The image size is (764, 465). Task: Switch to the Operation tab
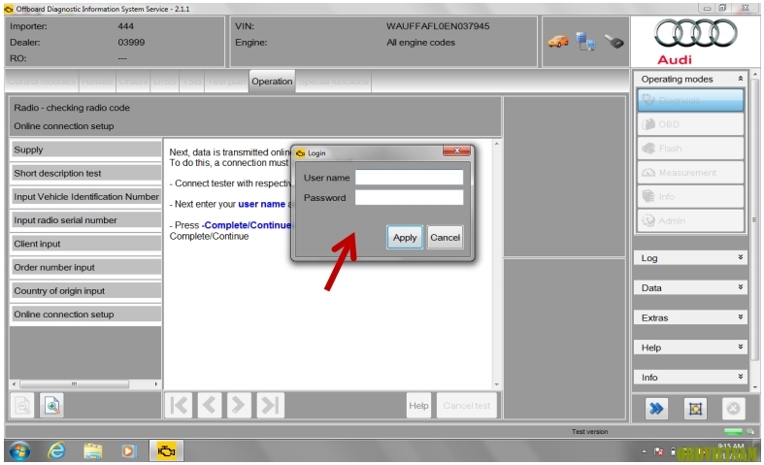pos(272,82)
